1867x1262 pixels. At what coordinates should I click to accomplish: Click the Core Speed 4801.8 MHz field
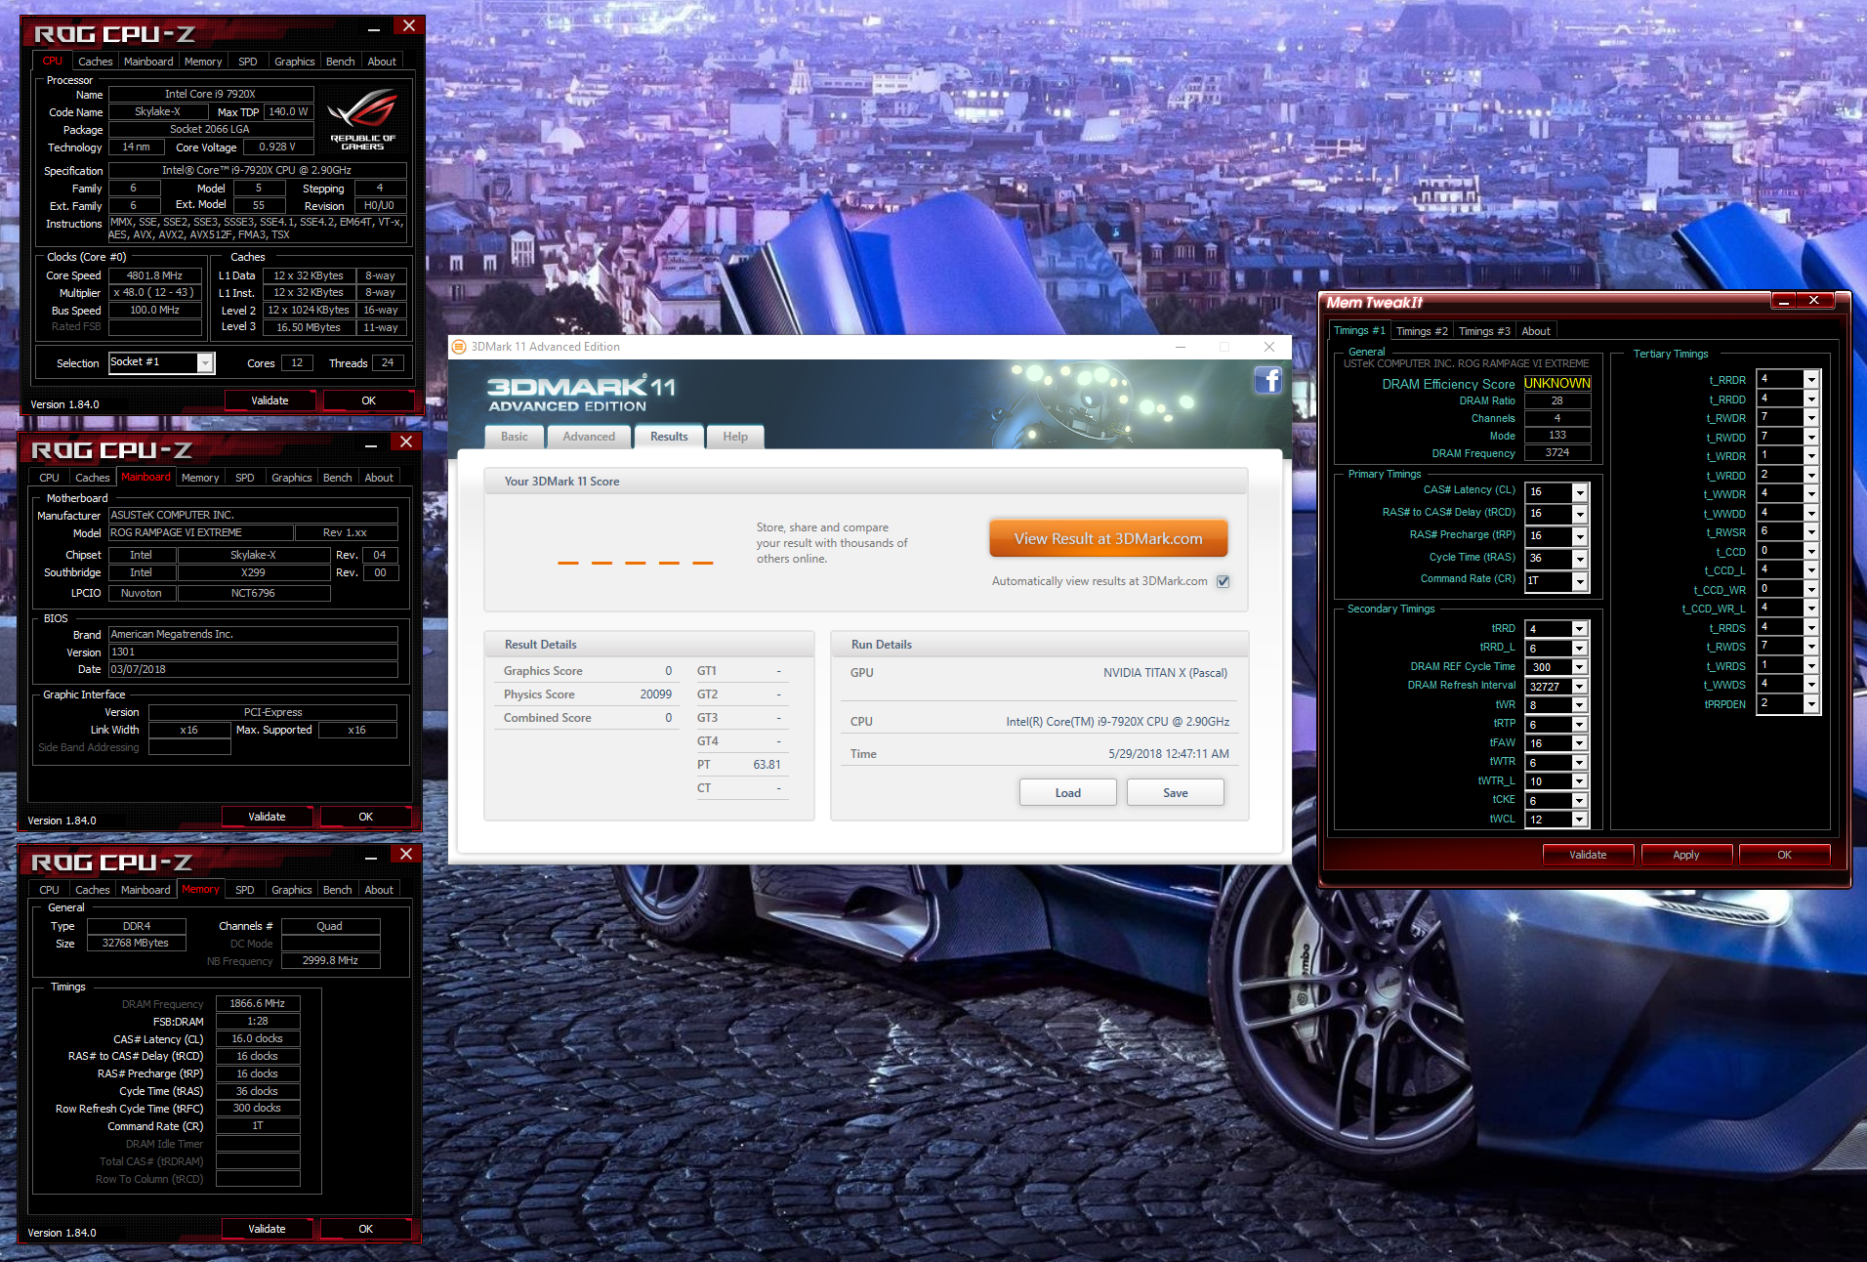(x=155, y=275)
